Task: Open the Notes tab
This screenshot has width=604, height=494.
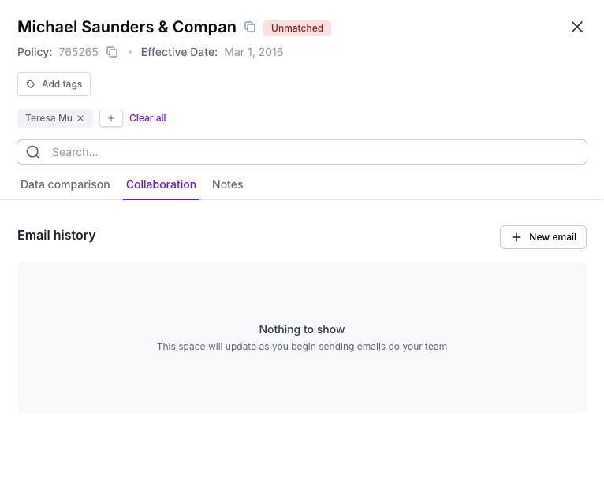Action: click(228, 184)
